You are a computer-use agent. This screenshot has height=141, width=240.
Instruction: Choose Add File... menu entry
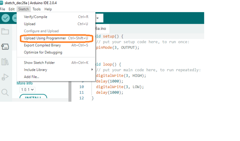[56, 77]
